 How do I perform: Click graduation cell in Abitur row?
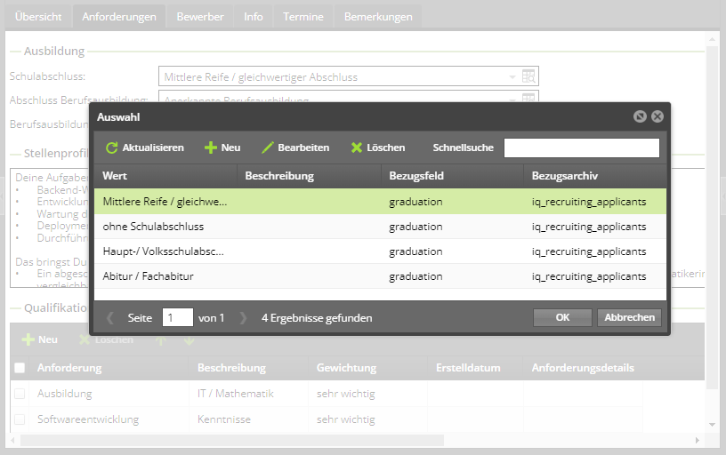(x=415, y=276)
